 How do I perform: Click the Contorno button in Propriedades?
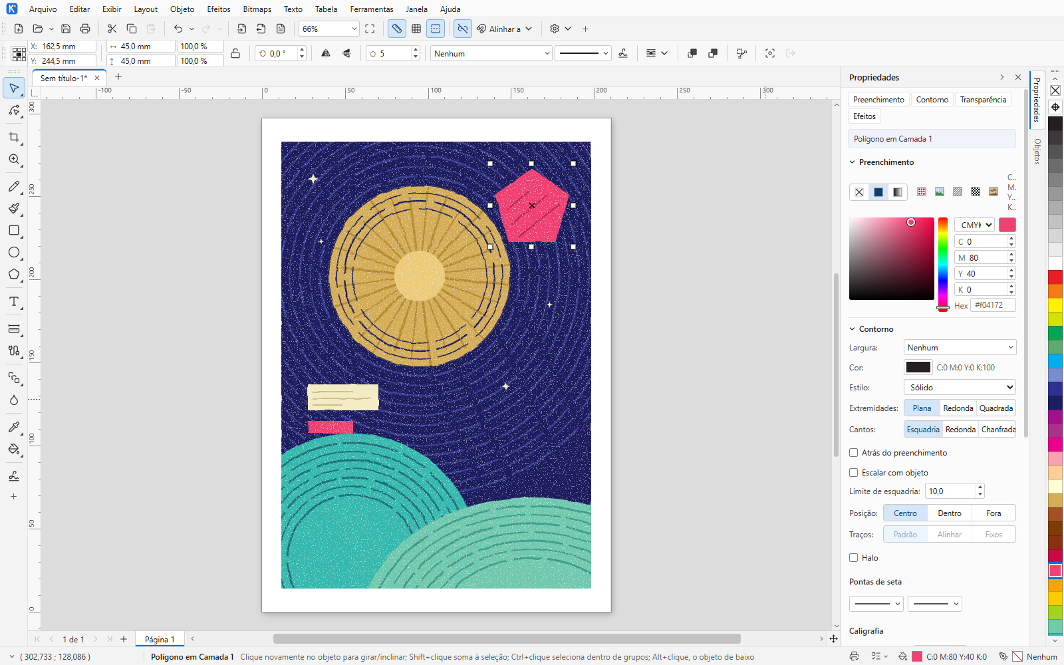(x=932, y=100)
